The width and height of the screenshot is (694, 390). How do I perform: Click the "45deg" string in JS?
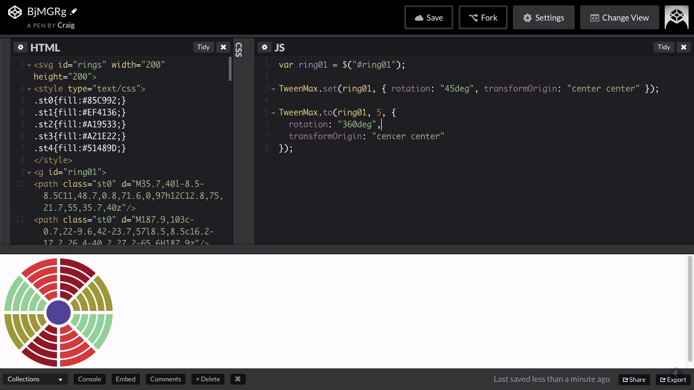pos(457,88)
